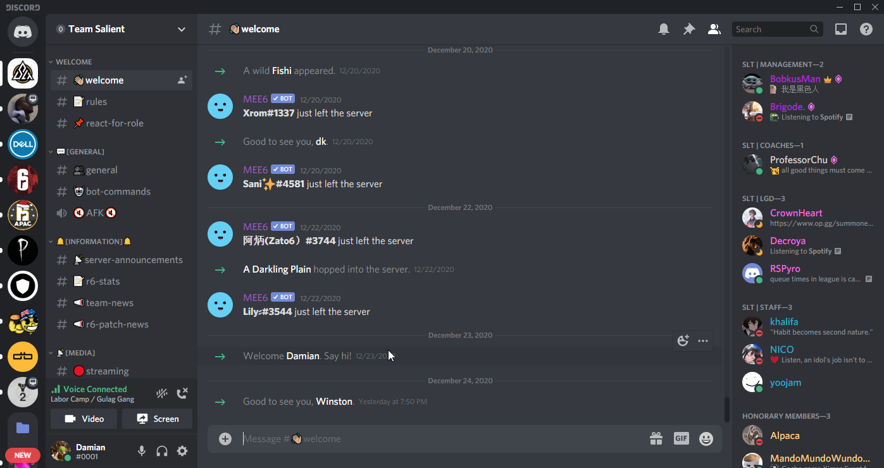Click the message input field
Viewport: 884px width, 468px height.
click(443, 438)
